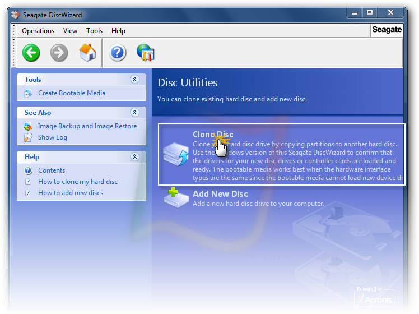Click the globe tools toolbar icon

coord(146,52)
